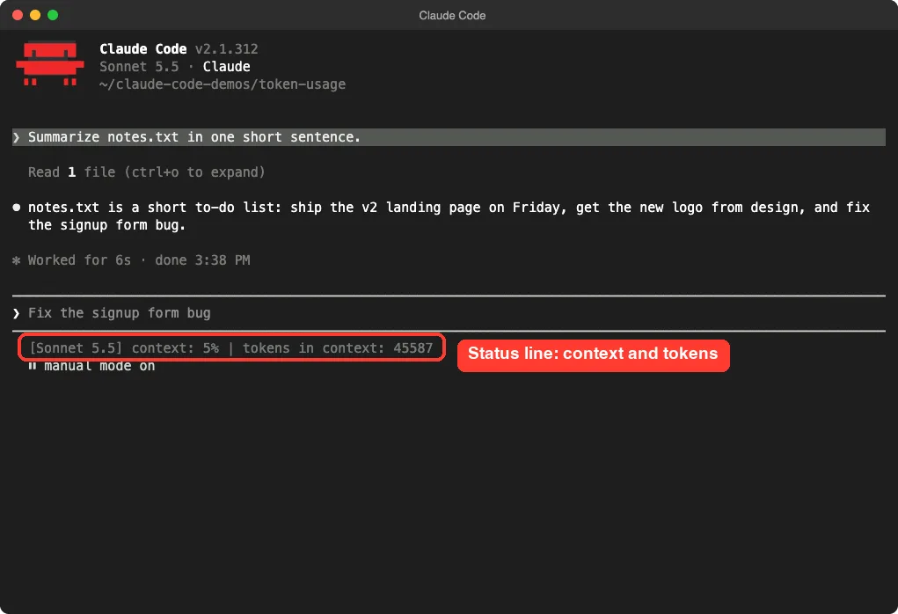Close the window with the red button
898x614 pixels.
pyautogui.click(x=18, y=16)
